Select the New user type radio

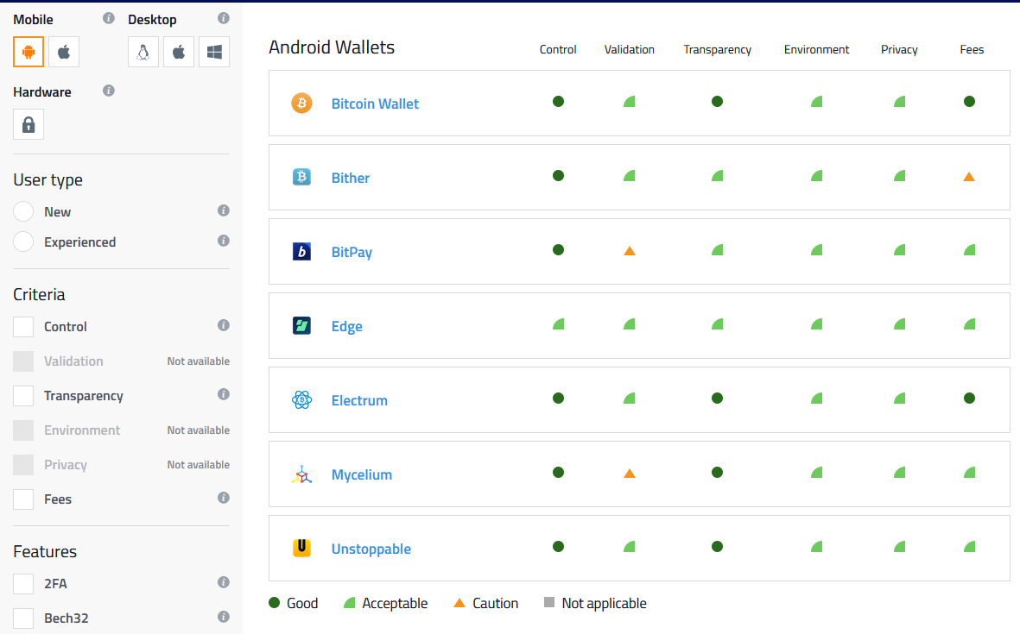(23, 212)
